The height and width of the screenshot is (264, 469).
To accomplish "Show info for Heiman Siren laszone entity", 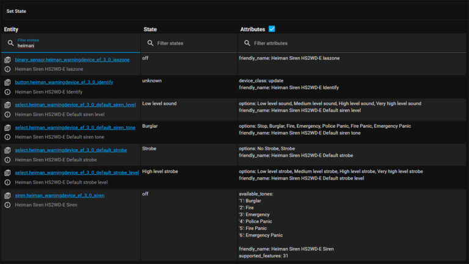I will (8, 69).
